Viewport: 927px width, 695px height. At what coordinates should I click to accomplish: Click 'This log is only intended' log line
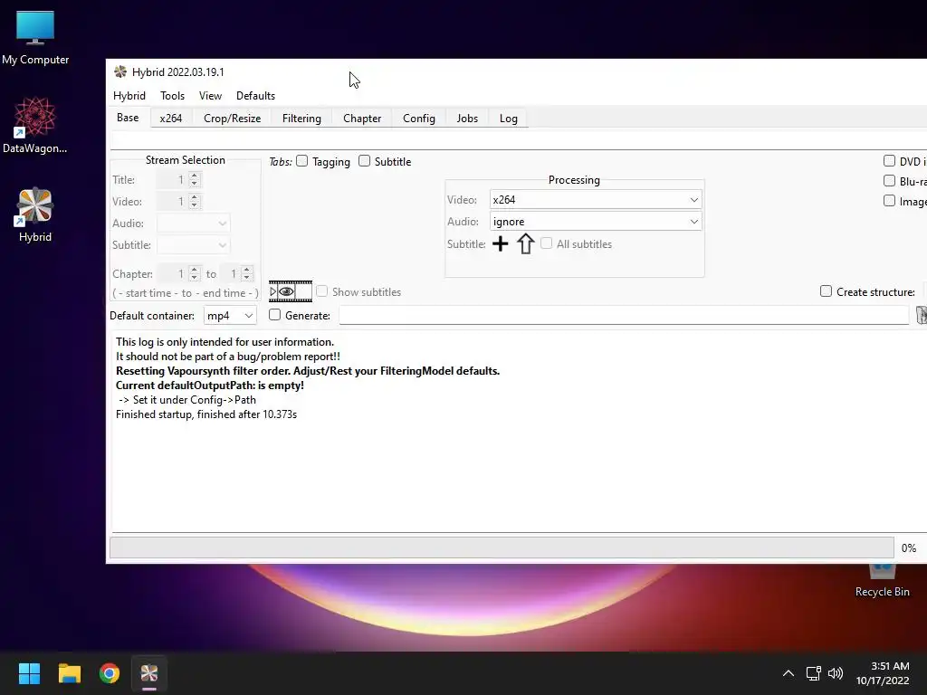click(x=225, y=342)
